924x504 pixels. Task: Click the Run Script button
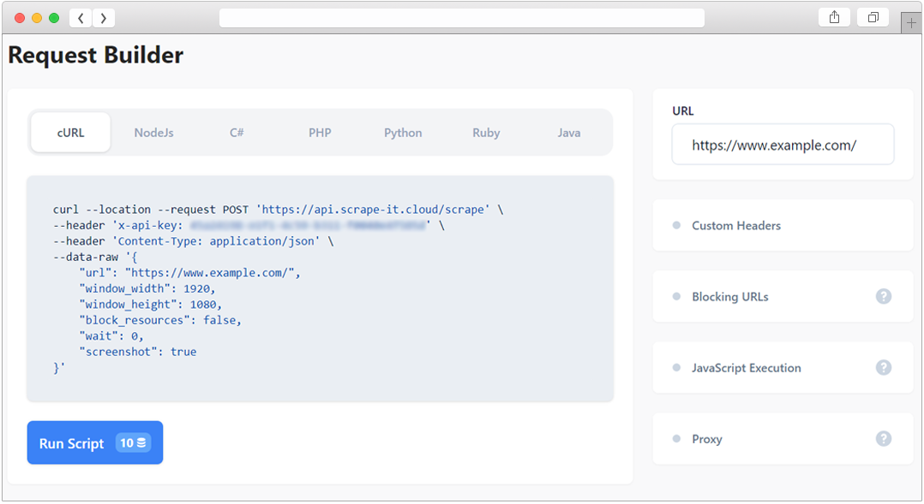(x=95, y=443)
